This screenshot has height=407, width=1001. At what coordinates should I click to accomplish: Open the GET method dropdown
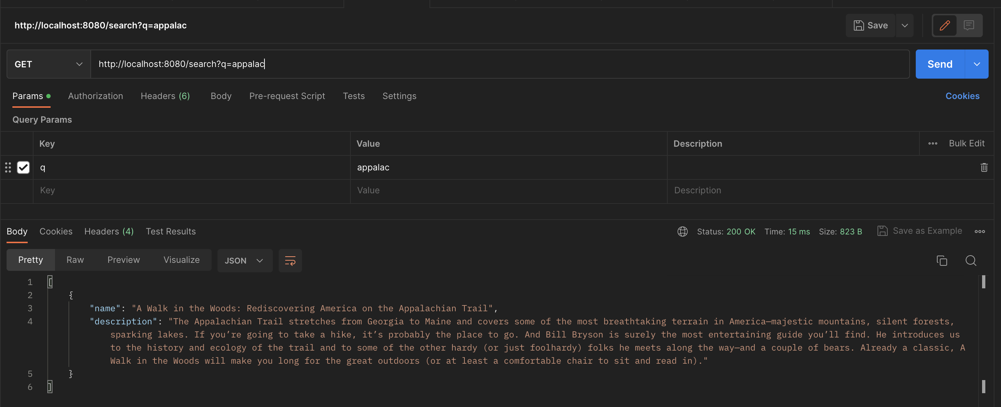48,64
